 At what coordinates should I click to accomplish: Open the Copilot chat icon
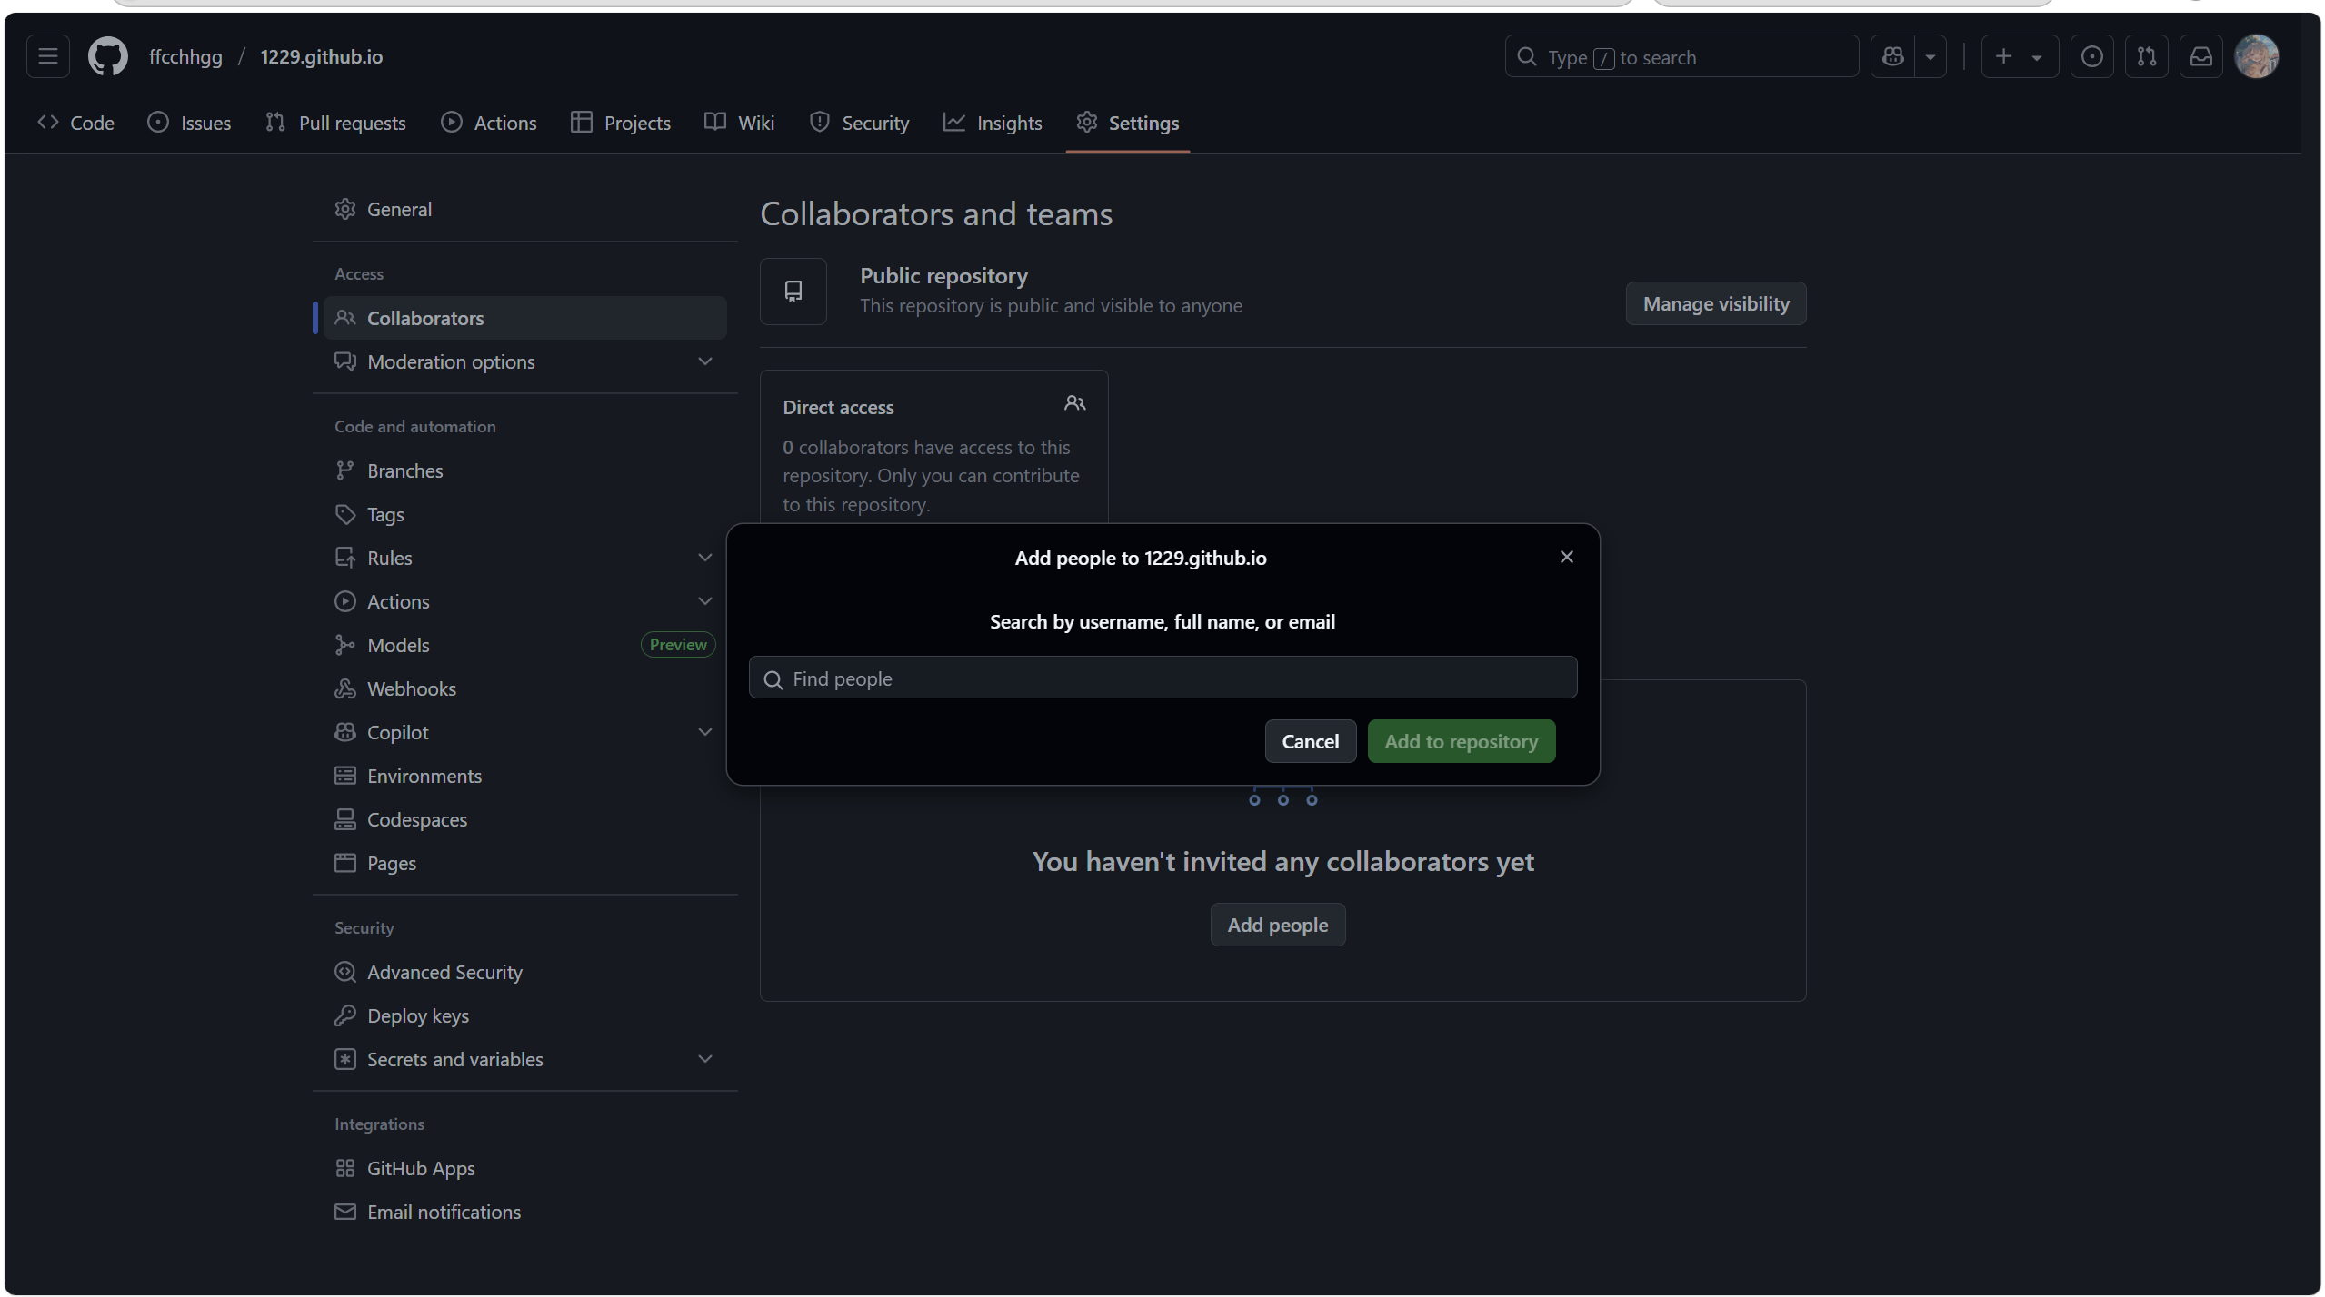[x=1893, y=56]
